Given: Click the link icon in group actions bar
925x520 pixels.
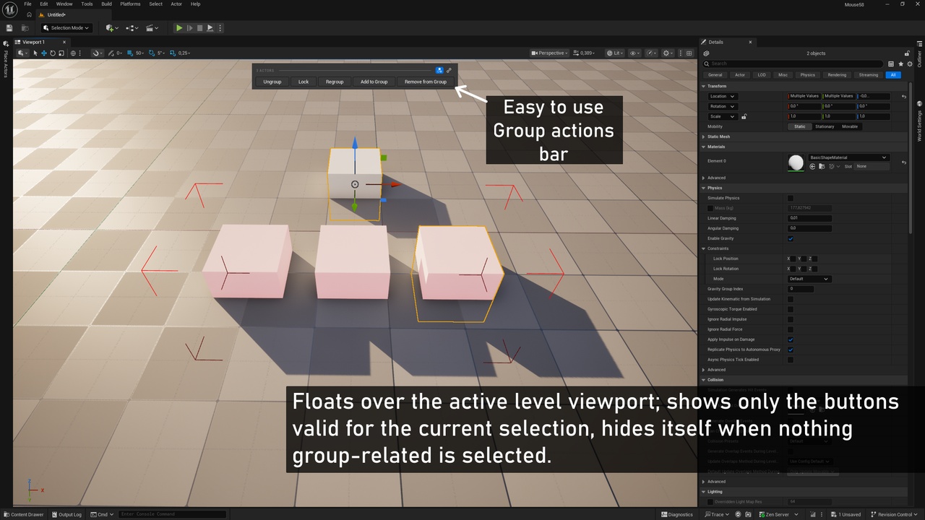Looking at the screenshot, I should (449, 70).
